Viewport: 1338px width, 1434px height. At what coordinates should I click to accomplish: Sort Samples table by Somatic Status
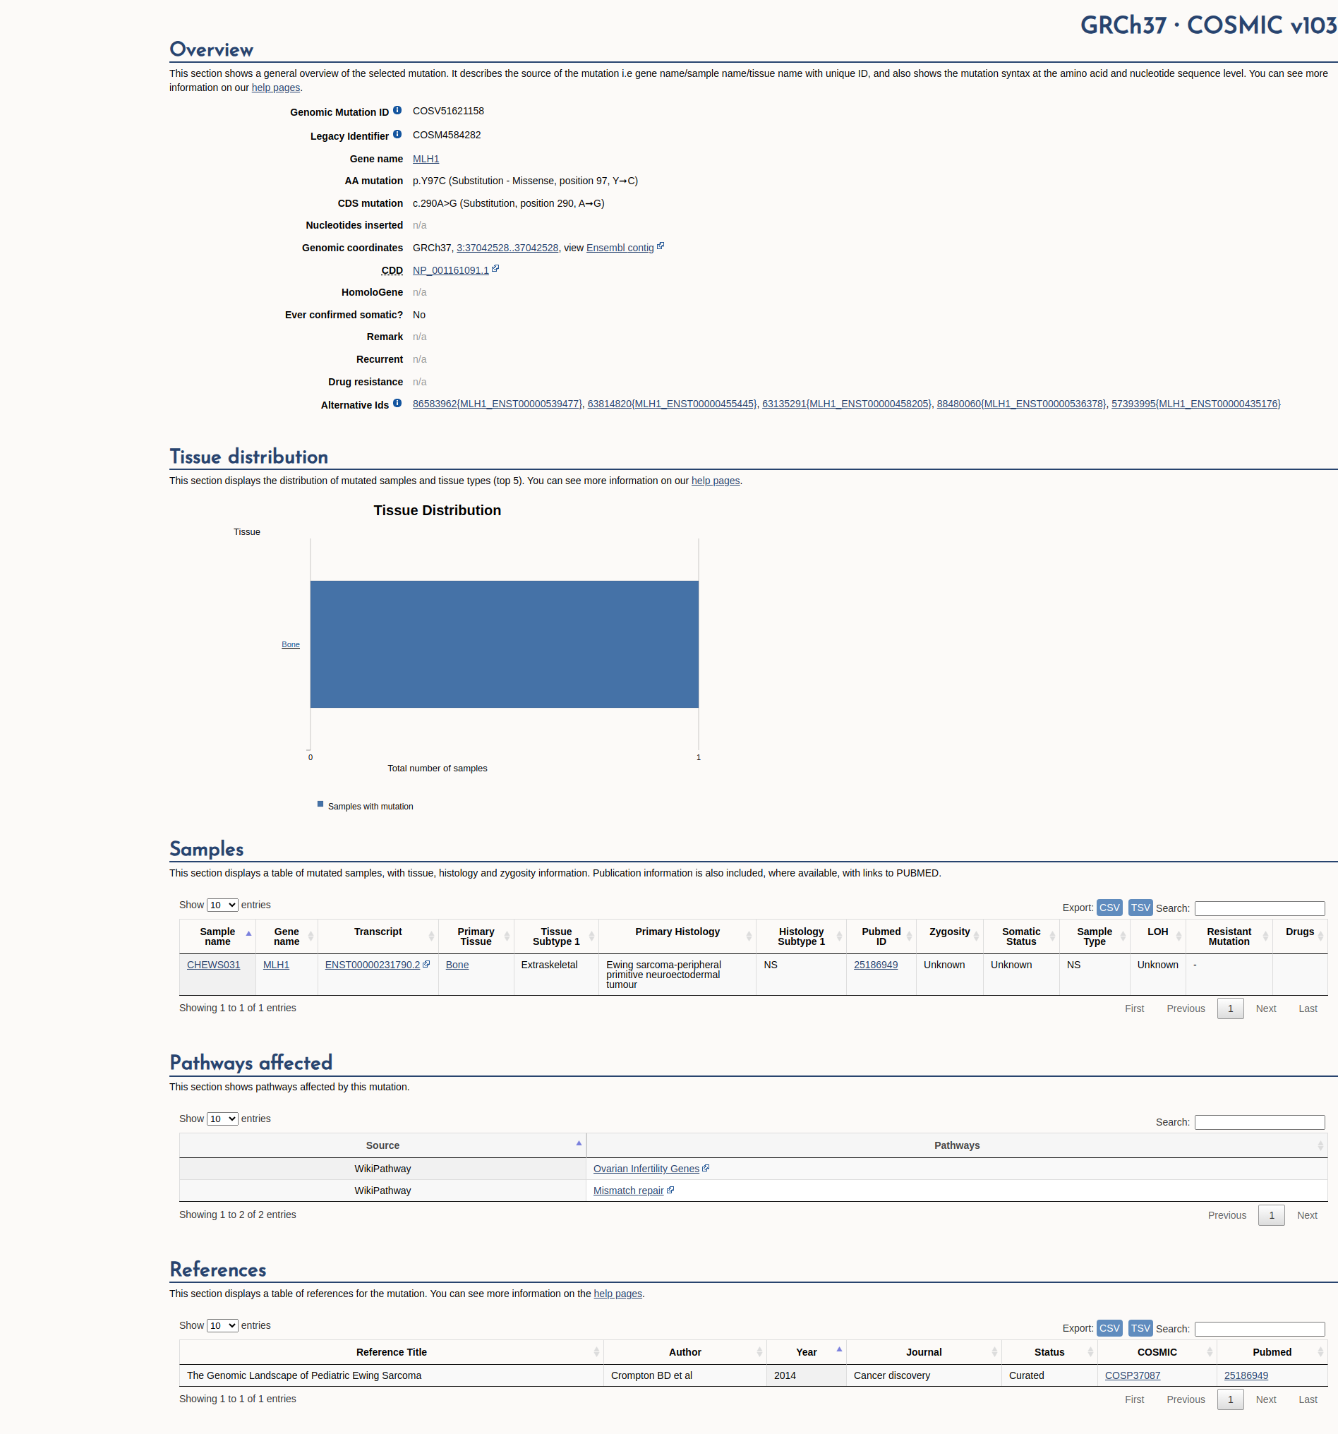pyautogui.click(x=1020, y=936)
